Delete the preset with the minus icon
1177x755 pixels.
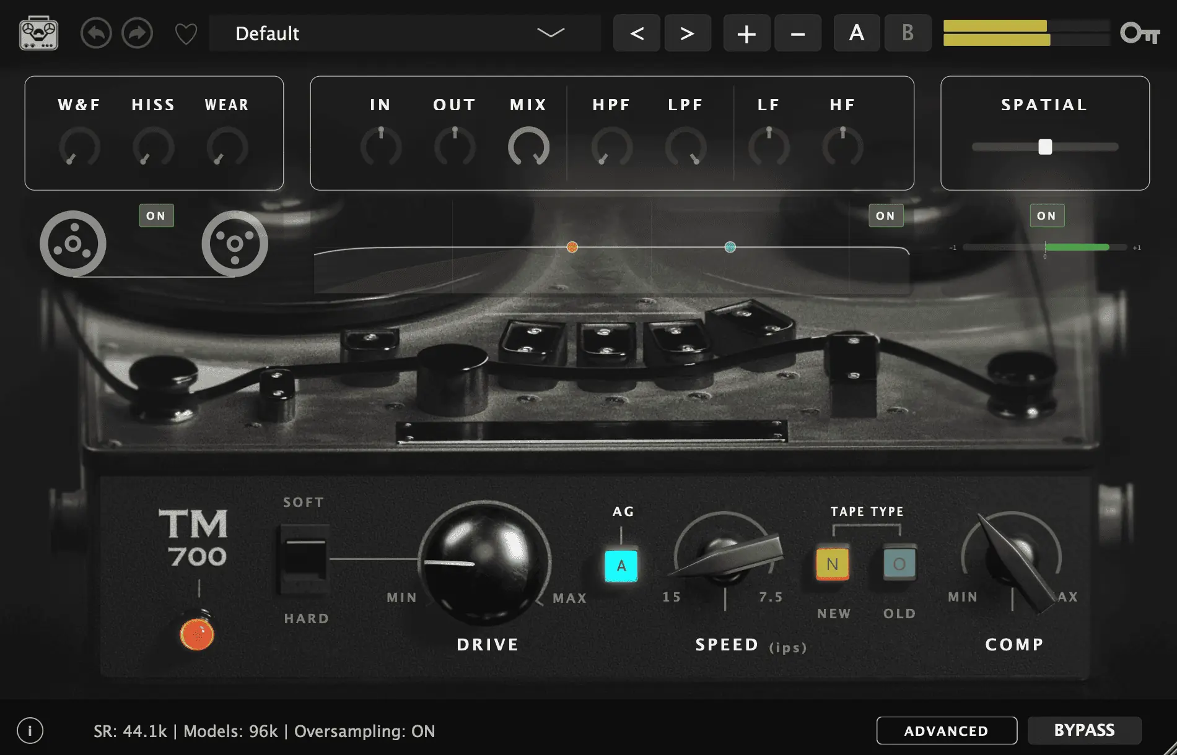click(798, 33)
